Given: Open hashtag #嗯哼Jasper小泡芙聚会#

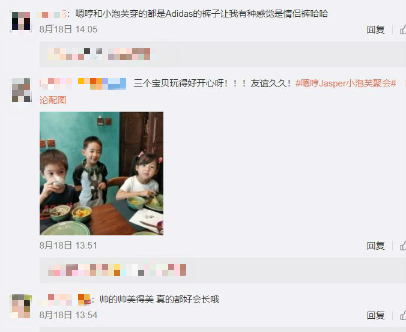Looking at the screenshot, I should [346, 83].
